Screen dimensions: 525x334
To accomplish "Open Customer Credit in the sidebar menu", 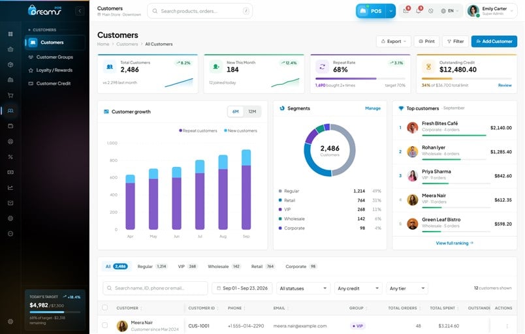I will coord(55,83).
